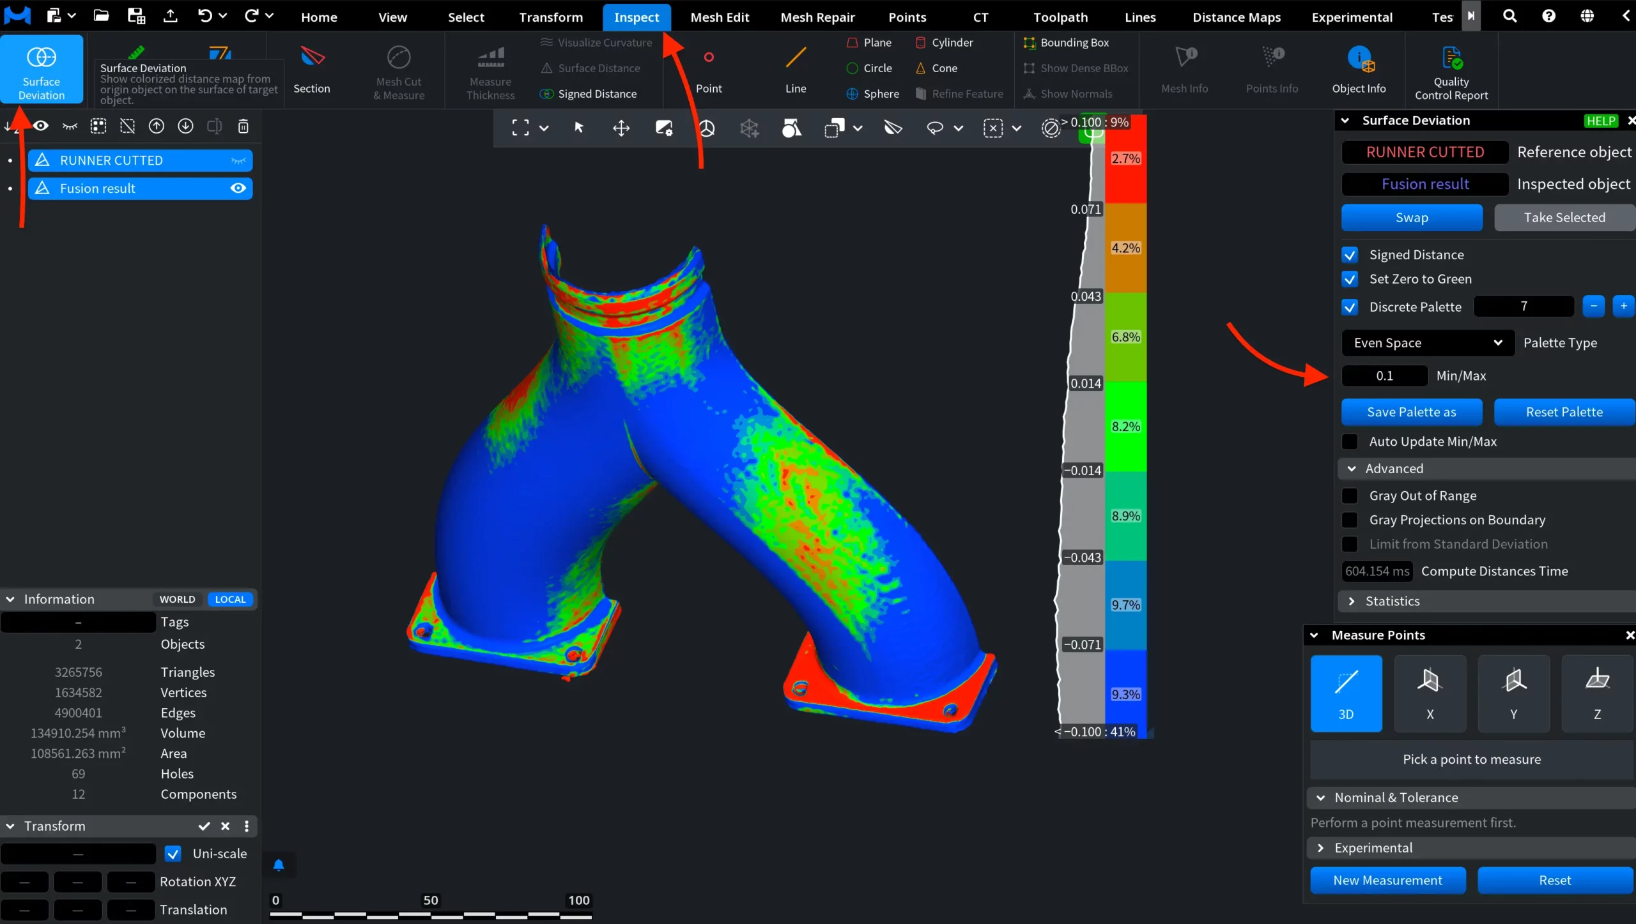Open the Distance Maps tab
Image resolution: width=1636 pixels, height=924 pixels.
1237,17
